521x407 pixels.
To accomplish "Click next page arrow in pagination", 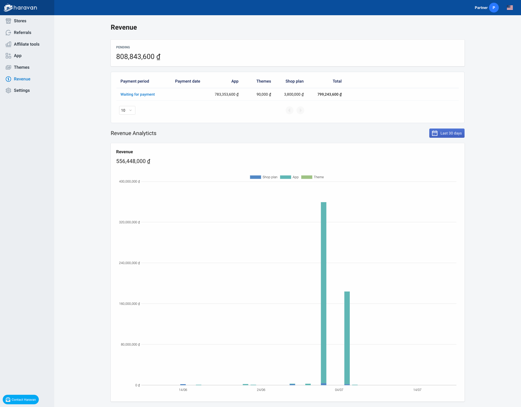I will tap(300, 110).
